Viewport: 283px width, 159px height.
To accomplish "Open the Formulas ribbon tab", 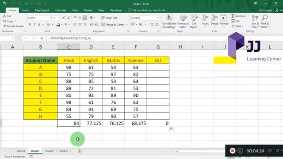I will 61,10.
